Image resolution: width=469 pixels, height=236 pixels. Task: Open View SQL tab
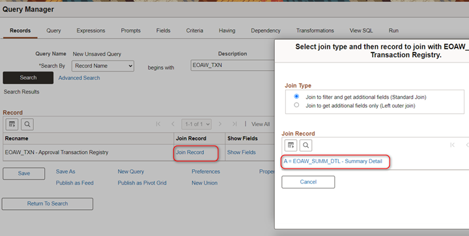tap(361, 31)
